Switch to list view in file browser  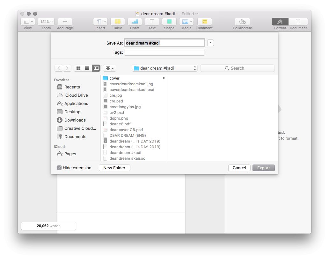point(87,68)
